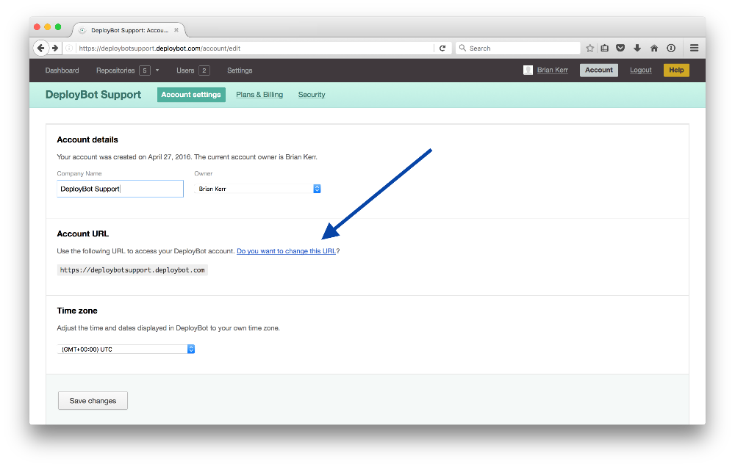Click the Users count badge 2
Viewport: 735px width, 467px height.
coord(204,70)
